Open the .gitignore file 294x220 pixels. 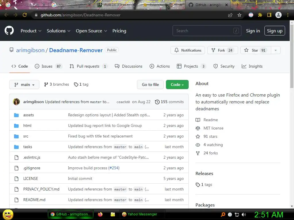pyautogui.click(x=32, y=168)
